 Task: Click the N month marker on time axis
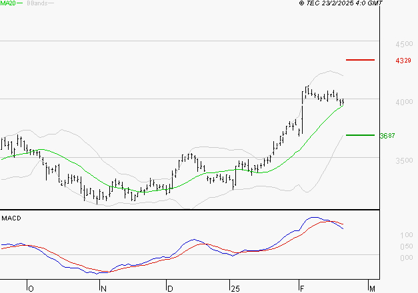pos(104,289)
